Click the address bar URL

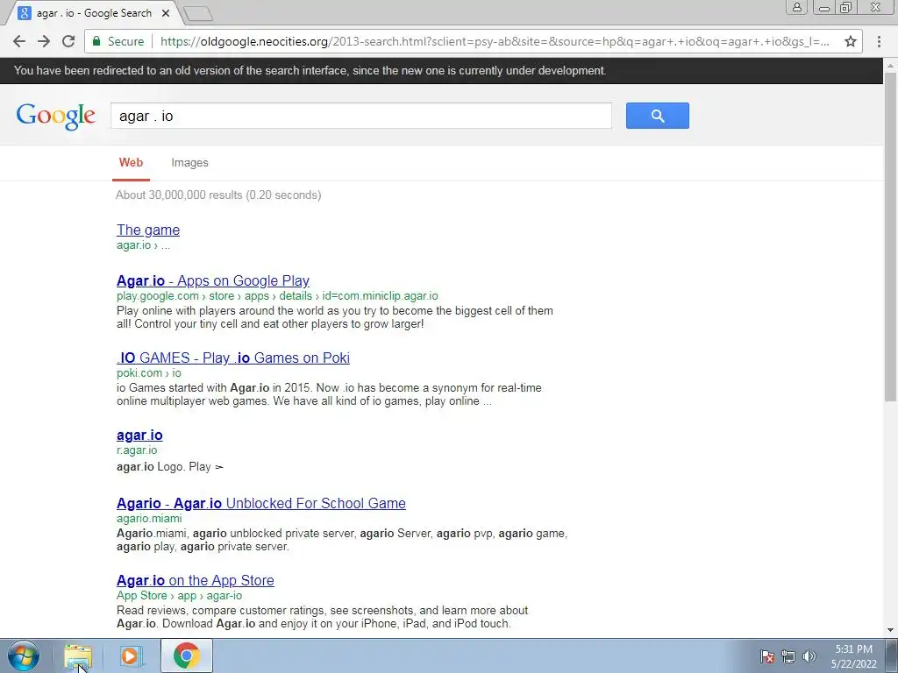(x=495, y=41)
